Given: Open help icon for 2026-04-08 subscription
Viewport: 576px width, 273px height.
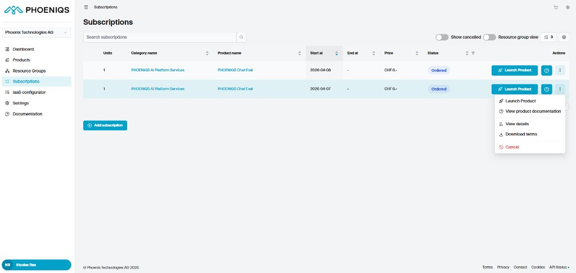Looking at the screenshot, I should point(547,70).
